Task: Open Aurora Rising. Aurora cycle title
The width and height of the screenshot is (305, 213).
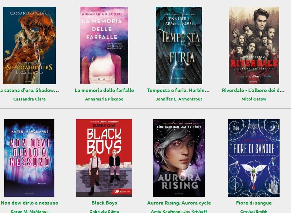Action: pyautogui.click(x=179, y=203)
